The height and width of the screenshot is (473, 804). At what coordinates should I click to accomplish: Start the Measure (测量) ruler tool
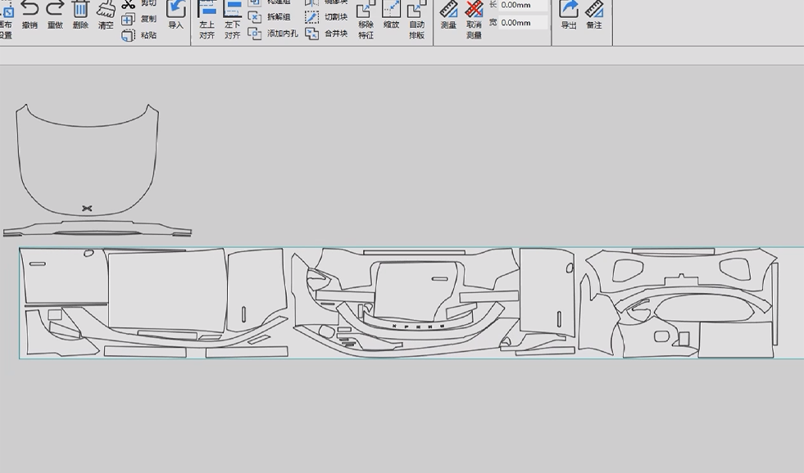point(448,10)
